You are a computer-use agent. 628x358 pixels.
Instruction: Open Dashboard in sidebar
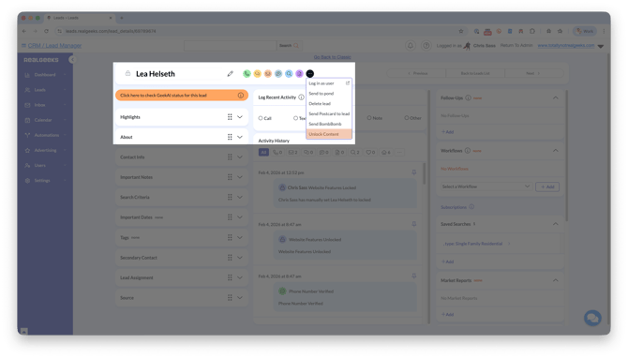(x=45, y=75)
